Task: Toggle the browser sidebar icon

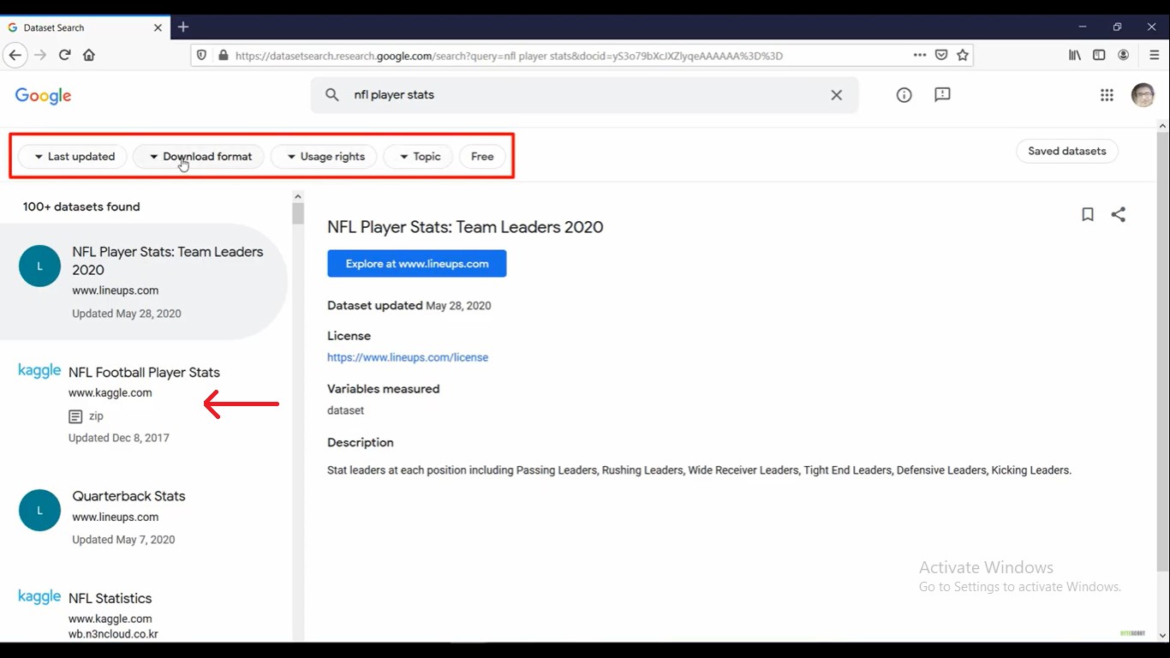Action: [1099, 55]
